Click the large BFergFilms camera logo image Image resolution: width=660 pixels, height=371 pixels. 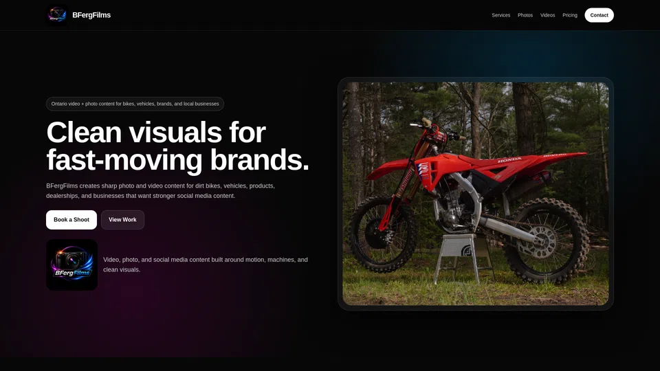click(x=72, y=265)
